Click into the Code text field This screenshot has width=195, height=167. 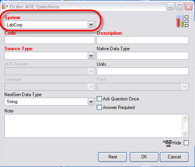tap(50, 40)
